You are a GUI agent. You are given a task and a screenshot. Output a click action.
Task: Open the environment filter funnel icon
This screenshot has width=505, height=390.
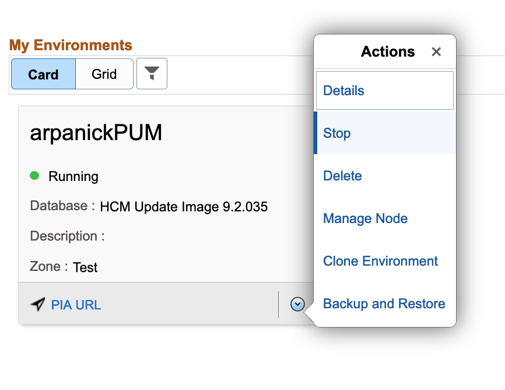tap(152, 74)
